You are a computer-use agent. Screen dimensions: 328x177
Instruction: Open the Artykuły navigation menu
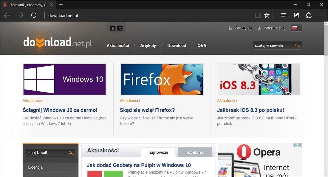tap(148, 45)
